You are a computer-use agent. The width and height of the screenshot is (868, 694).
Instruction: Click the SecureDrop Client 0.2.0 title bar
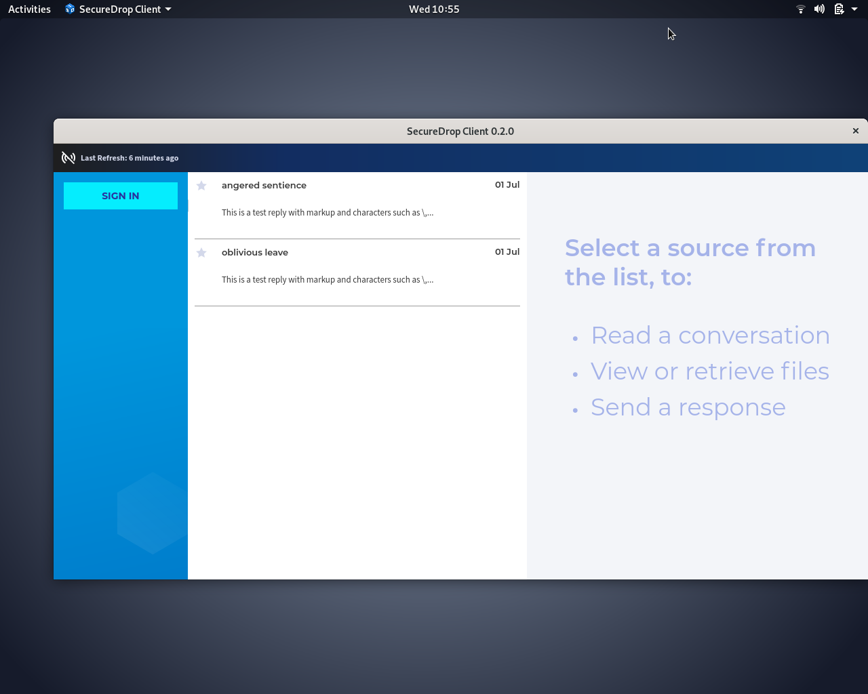coord(460,131)
